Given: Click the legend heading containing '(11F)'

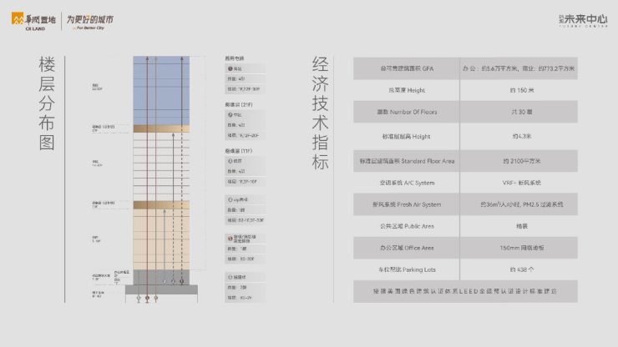Looking at the screenshot, I should (239, 151).
